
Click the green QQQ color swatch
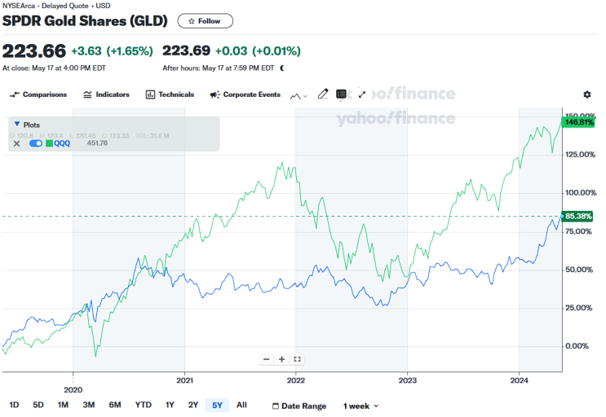click(x=49, y=143)
